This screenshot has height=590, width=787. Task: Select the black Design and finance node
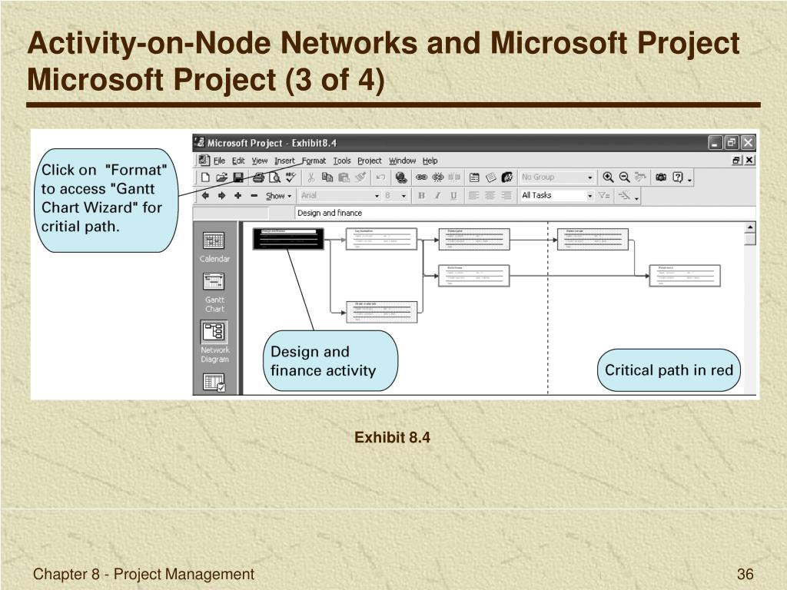tap(288, 239)
